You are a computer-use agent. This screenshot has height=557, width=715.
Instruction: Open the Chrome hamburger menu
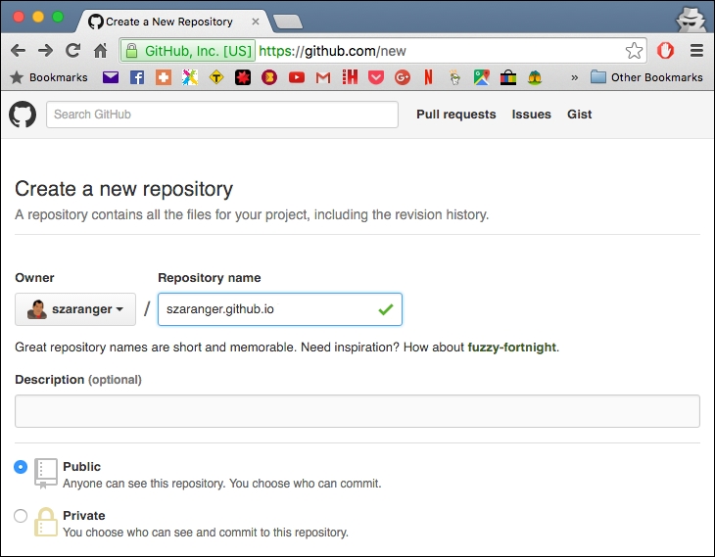696,51
